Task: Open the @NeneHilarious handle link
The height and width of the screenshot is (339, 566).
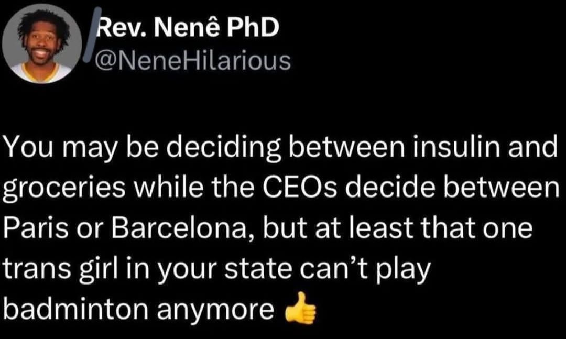Action: (192, 61)
